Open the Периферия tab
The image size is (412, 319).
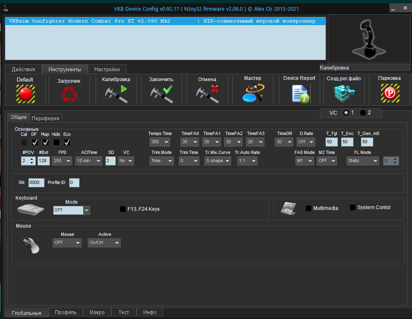coord(45,119)
